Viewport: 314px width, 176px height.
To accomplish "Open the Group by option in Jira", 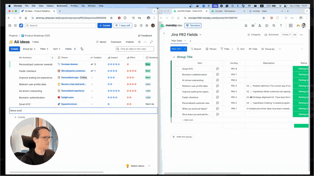I will point(29,49).
